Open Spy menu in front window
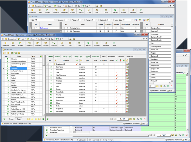Viewport: 191px width, 142px height. point(51,39)
